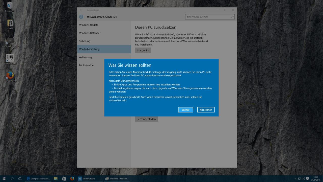This screenshot has height=182, width=323.
Task: Open the Windows Start menu
Action: point(4,178)
